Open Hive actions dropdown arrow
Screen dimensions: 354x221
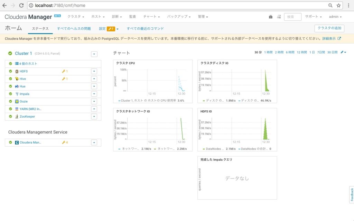pos(94,79)
